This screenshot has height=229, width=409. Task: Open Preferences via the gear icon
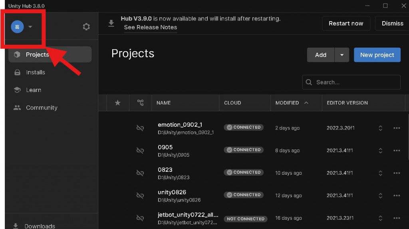coord(86,27)
